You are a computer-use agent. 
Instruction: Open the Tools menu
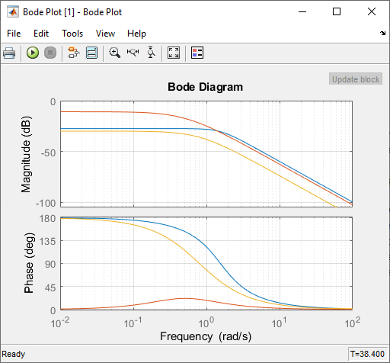point(72,34)
